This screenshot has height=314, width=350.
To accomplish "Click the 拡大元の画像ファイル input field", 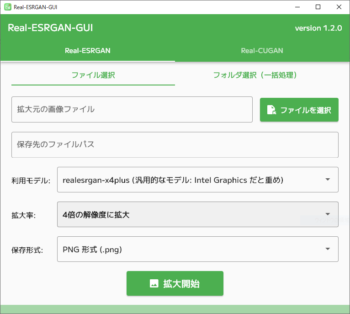I will pyautogui.click(x=132, y=109).
